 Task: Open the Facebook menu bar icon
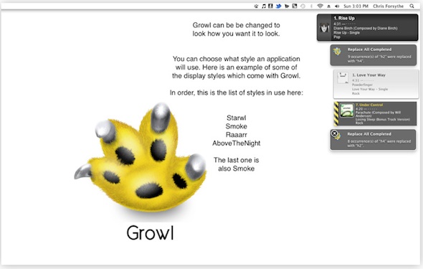270,6
